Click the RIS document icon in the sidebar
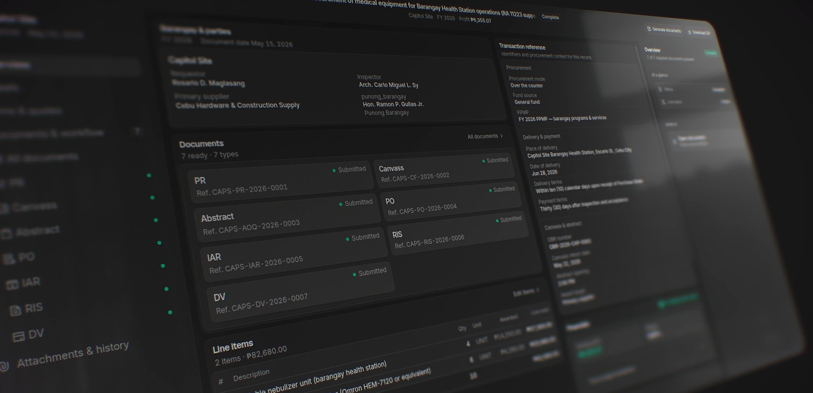This screenshot has height=393, width=813. pos(15,311)
